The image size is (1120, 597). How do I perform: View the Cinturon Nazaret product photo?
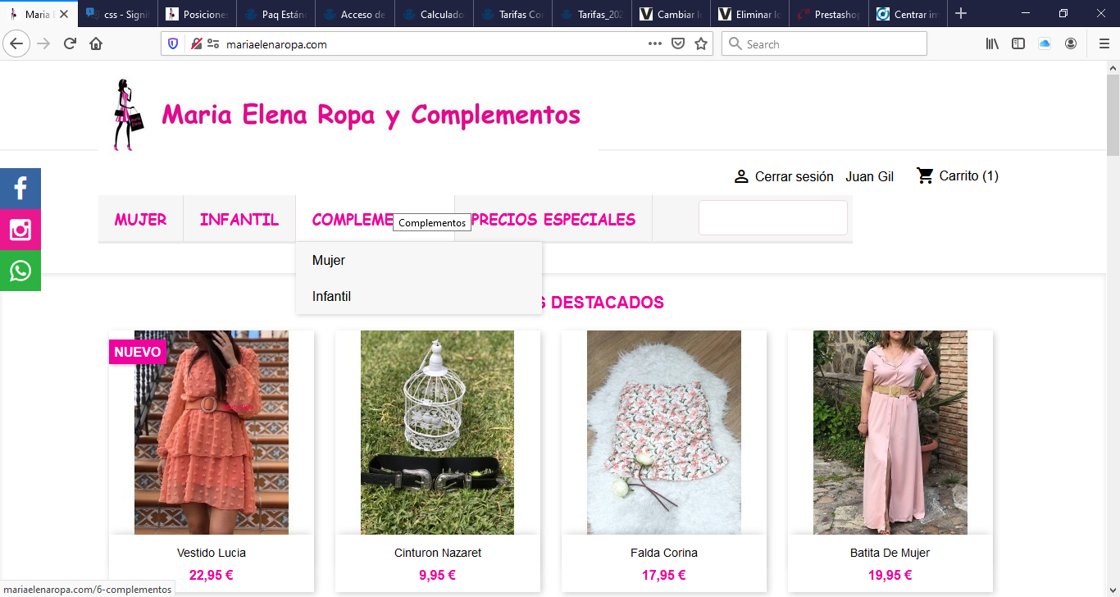[x=438, y=432]
